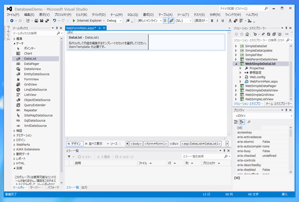The image size is (299, 202).
Task: Click the Property Pages wrench icon
Action: [x=249, y=122]
